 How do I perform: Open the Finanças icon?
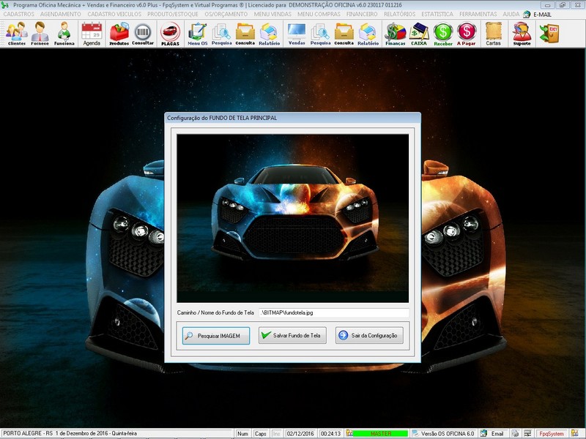pos(396,34)
